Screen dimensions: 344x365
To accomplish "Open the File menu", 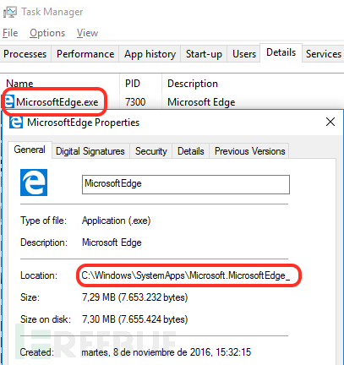I will [x=10, y=33].
